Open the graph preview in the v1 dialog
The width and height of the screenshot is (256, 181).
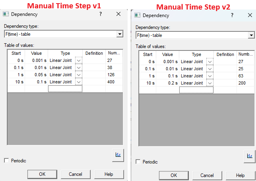[118, 154]
